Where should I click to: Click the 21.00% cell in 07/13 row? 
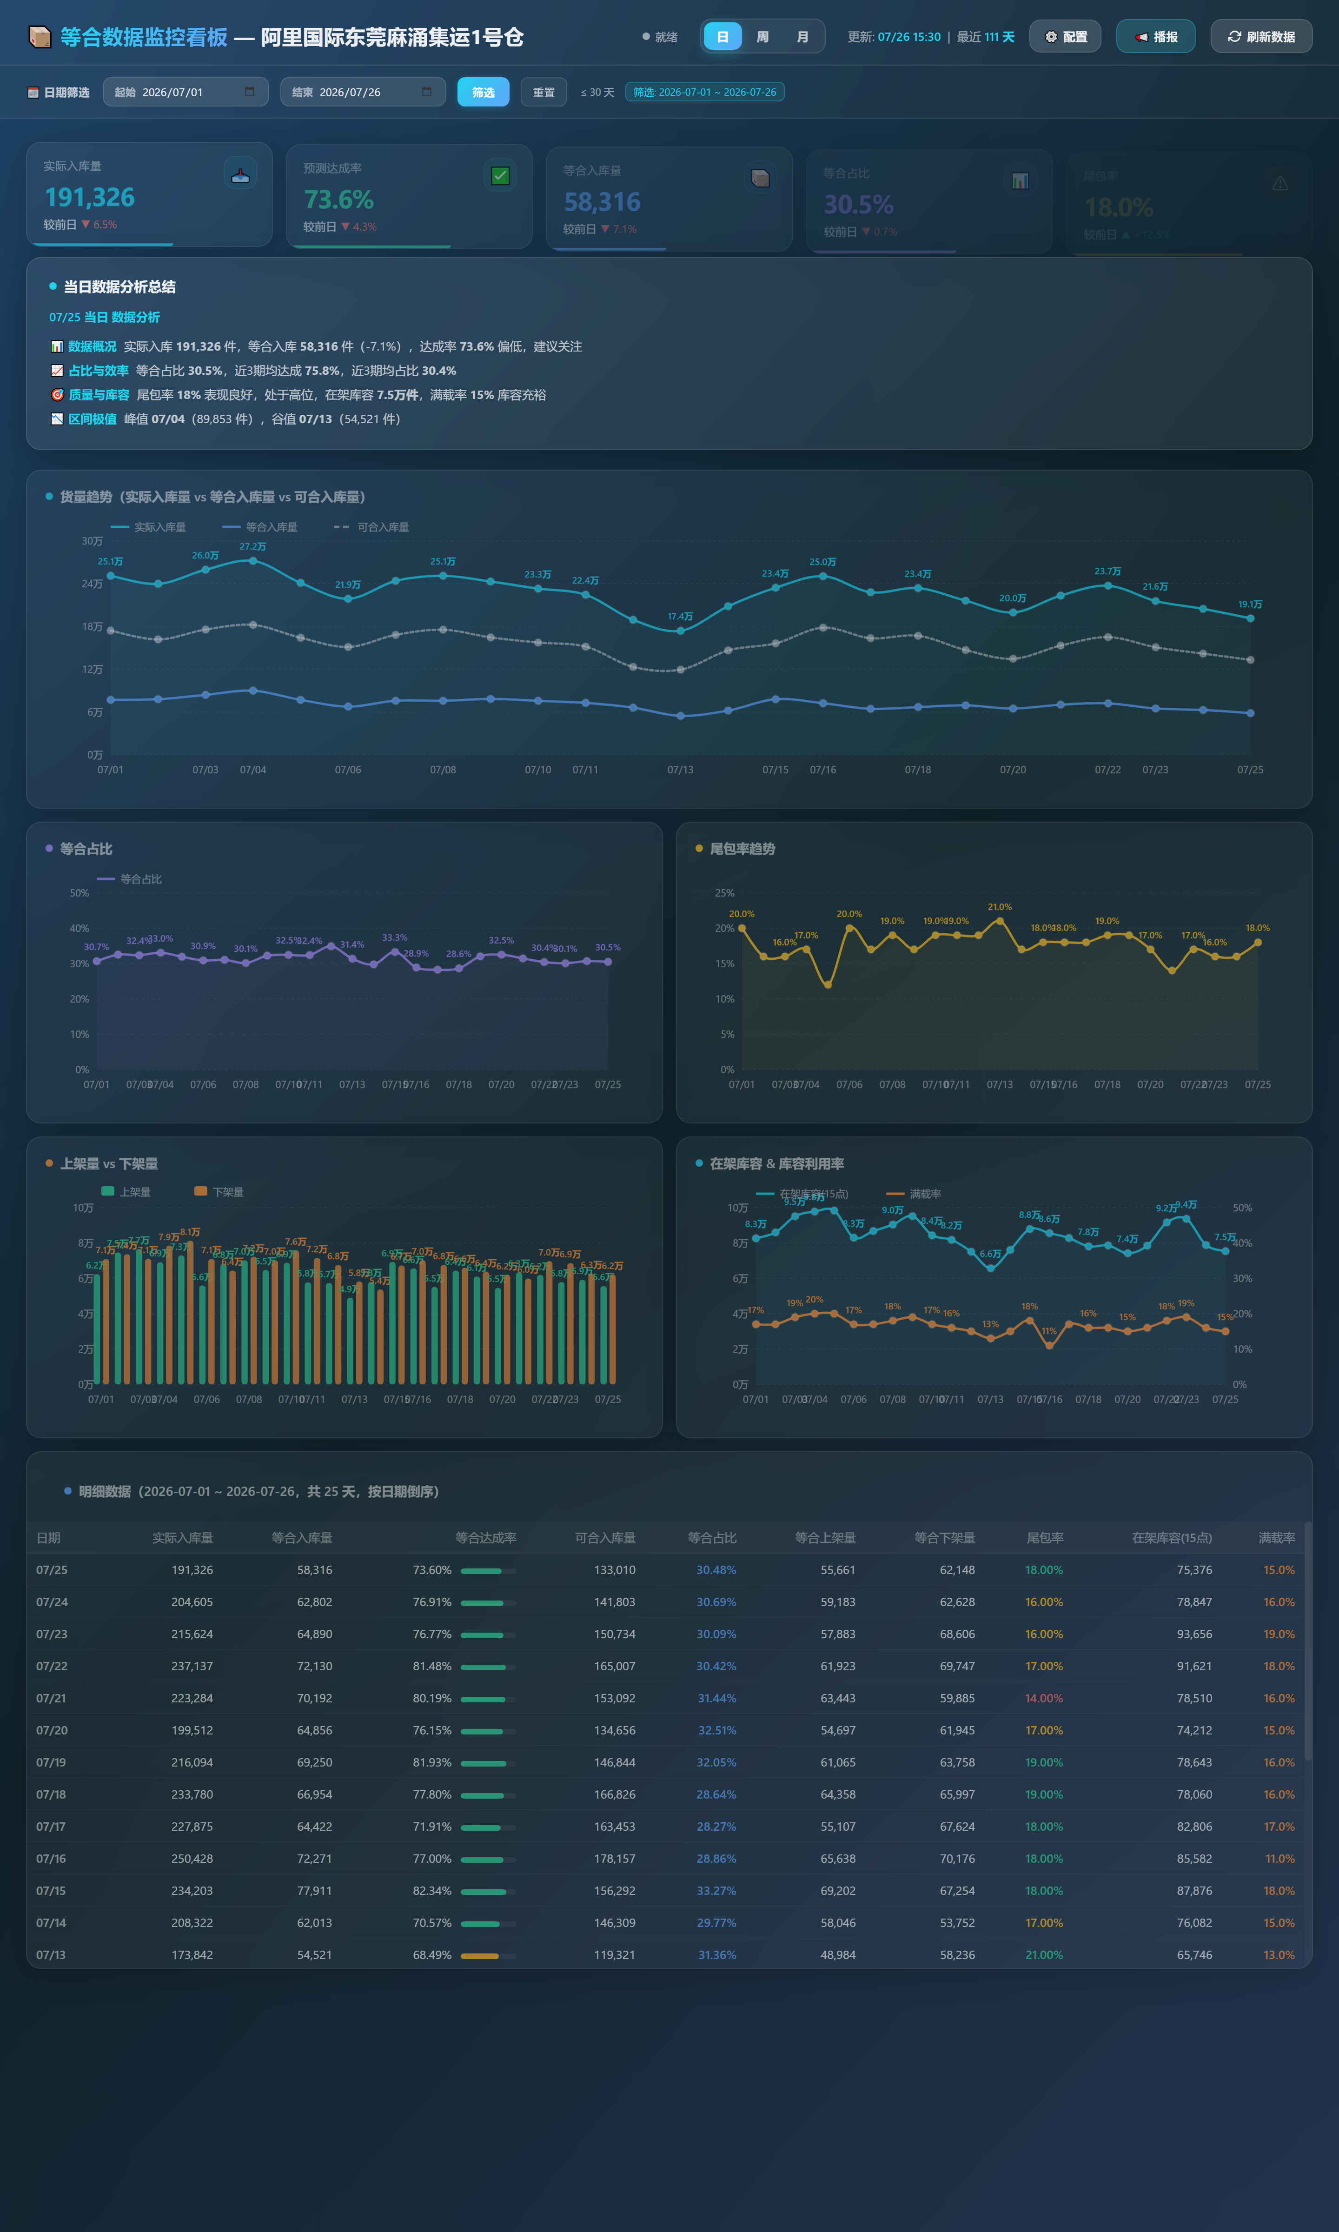pyautogui.click(x=1044, y=1955)
